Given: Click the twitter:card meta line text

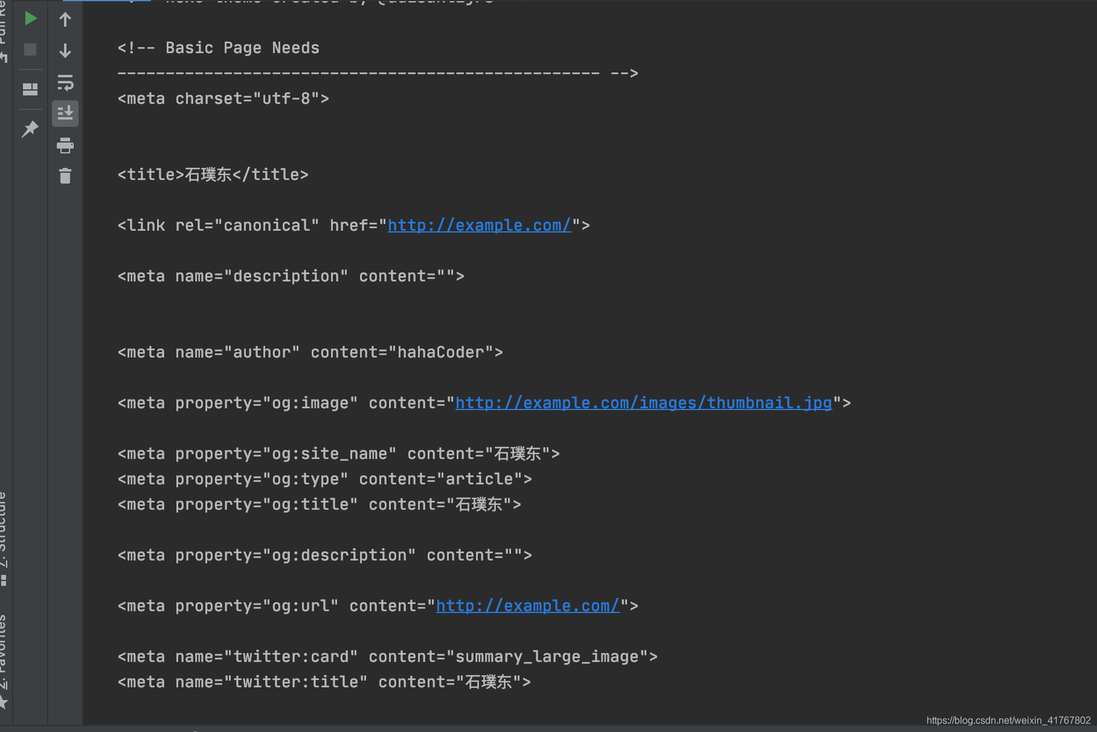Looking at the screenshot, I should pyautogui.click(x=387, y=657).
